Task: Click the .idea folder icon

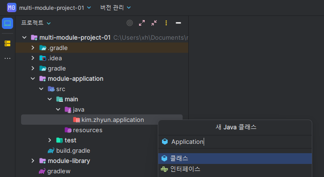Action: (43, 58)
